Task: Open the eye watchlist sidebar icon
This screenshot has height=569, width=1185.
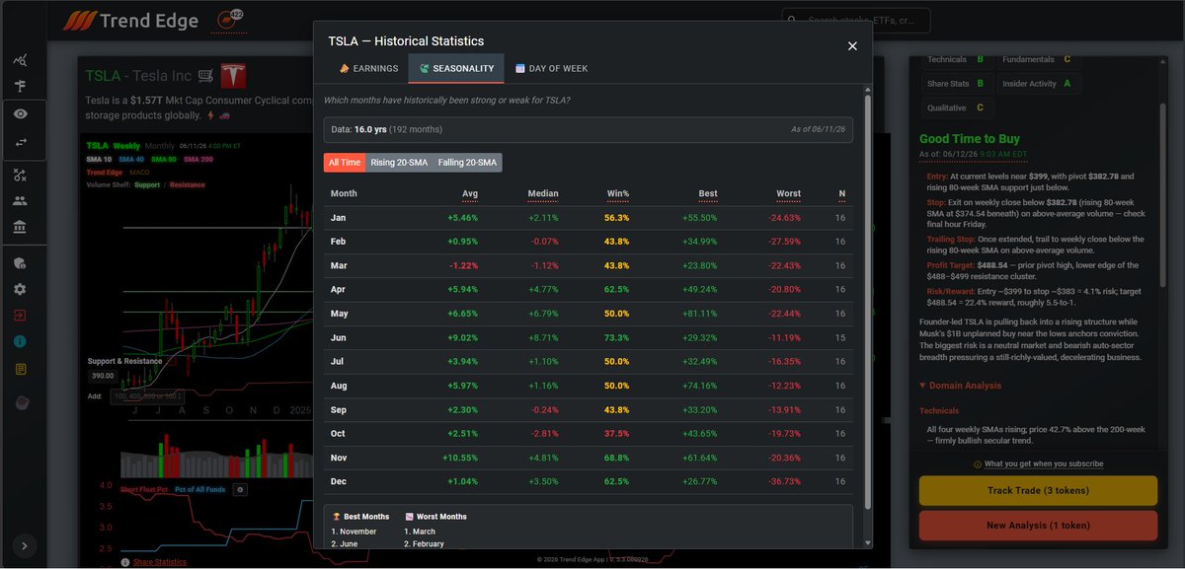Action: (x=20, y=114)
